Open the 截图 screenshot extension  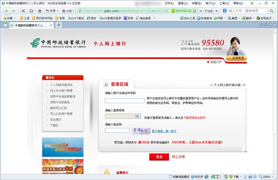tap(234, 18)
